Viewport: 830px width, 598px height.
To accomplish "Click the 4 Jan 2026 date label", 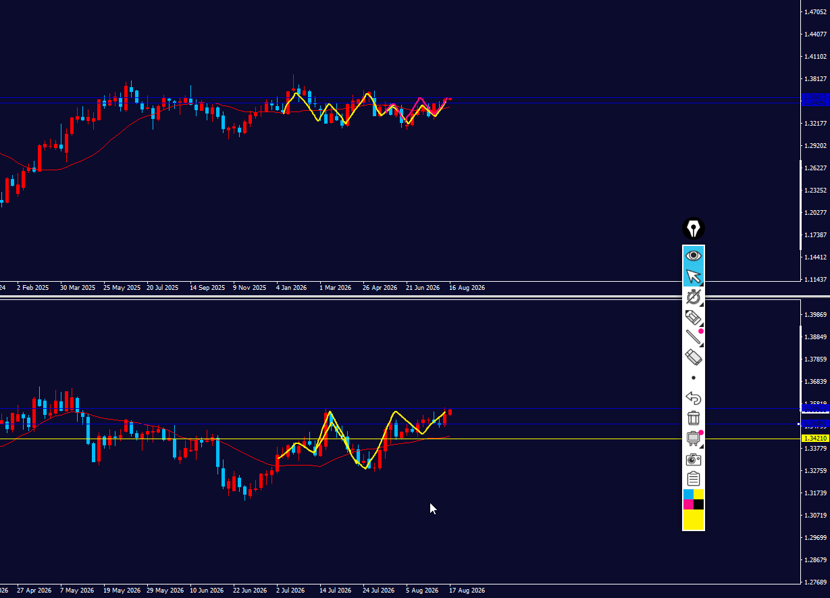I will (292, 287).
